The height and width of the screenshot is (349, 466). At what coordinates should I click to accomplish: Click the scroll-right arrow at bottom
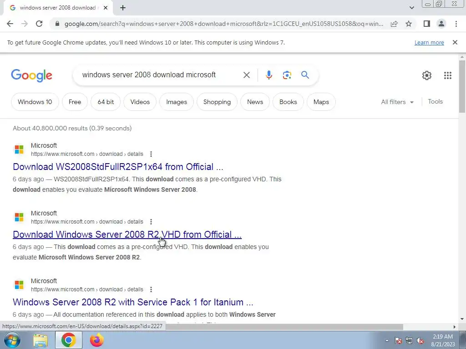[x=454, y=327]
